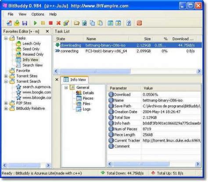Click the blue copy documents icon
Image resolution: width=208 pixels, height=182 pixels.
coord(92,23)
